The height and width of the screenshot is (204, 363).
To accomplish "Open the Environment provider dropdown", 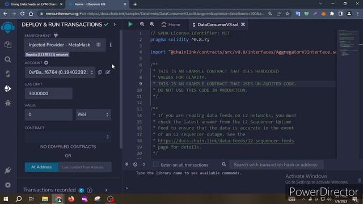I will tap(65, 45).
